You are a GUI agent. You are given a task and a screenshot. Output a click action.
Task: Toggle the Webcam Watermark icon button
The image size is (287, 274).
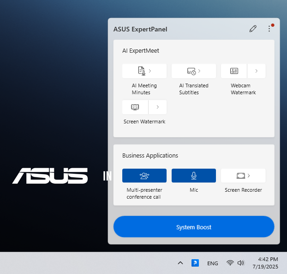(x=234, y=71)
